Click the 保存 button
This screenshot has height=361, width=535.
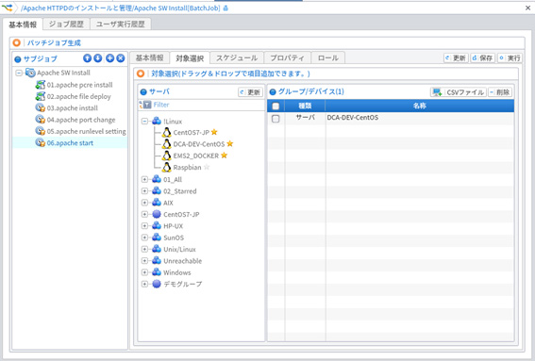pos(482,58)
